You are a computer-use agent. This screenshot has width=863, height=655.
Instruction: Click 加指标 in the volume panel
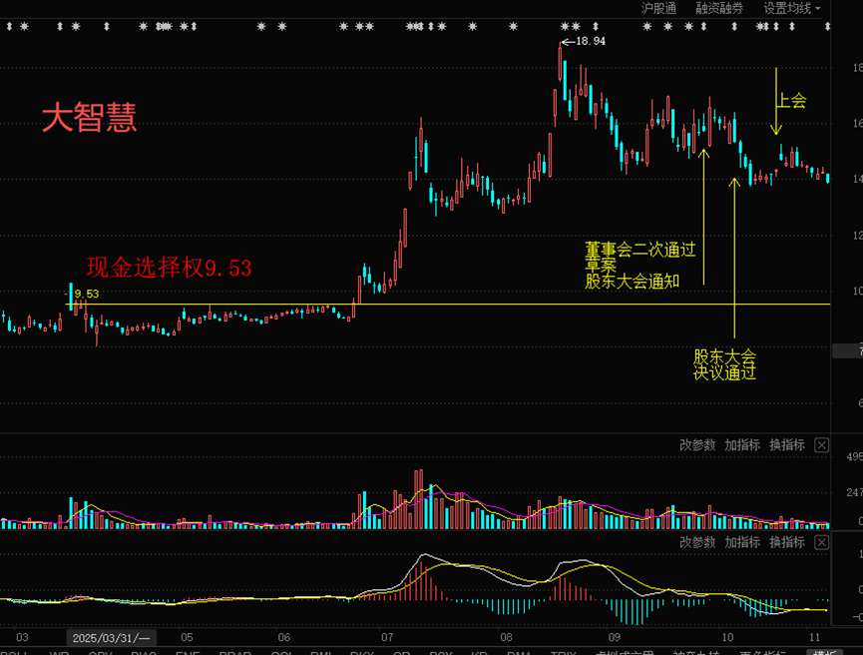(x=742, y=445)
